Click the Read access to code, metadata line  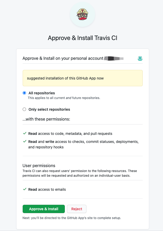pos(70,134)
